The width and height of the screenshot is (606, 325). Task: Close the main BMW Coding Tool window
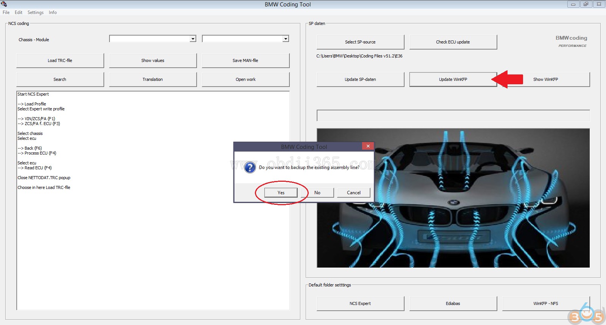[x=598, y=4]
